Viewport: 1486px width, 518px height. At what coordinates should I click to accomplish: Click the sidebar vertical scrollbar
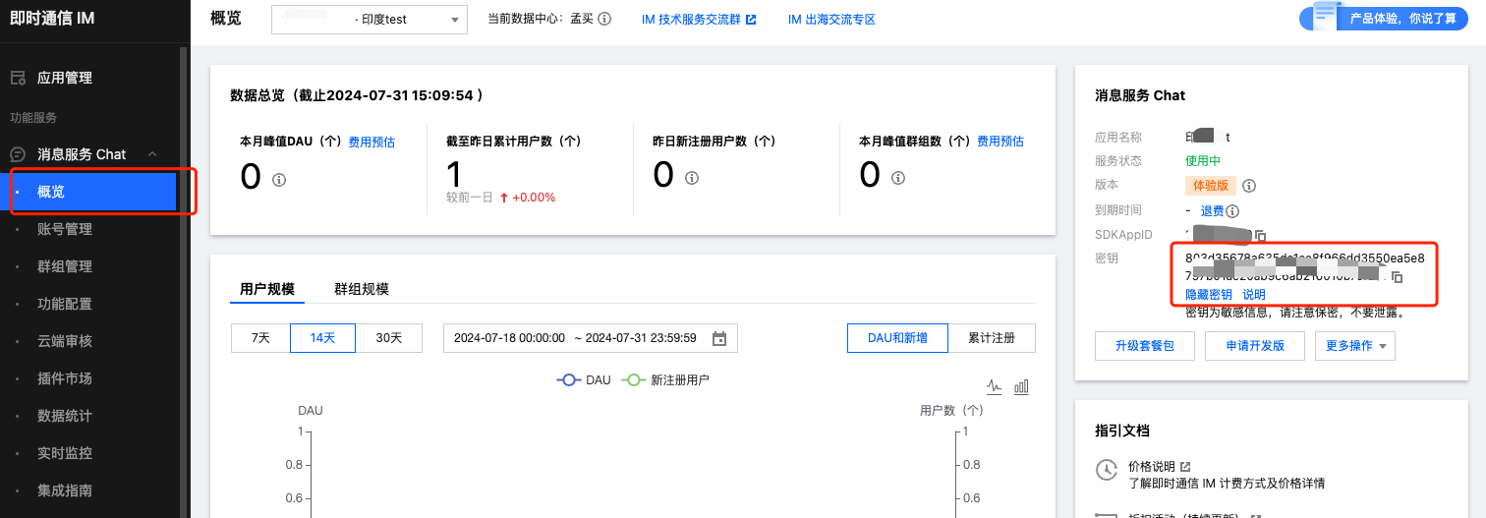click(x=183, y=280)
